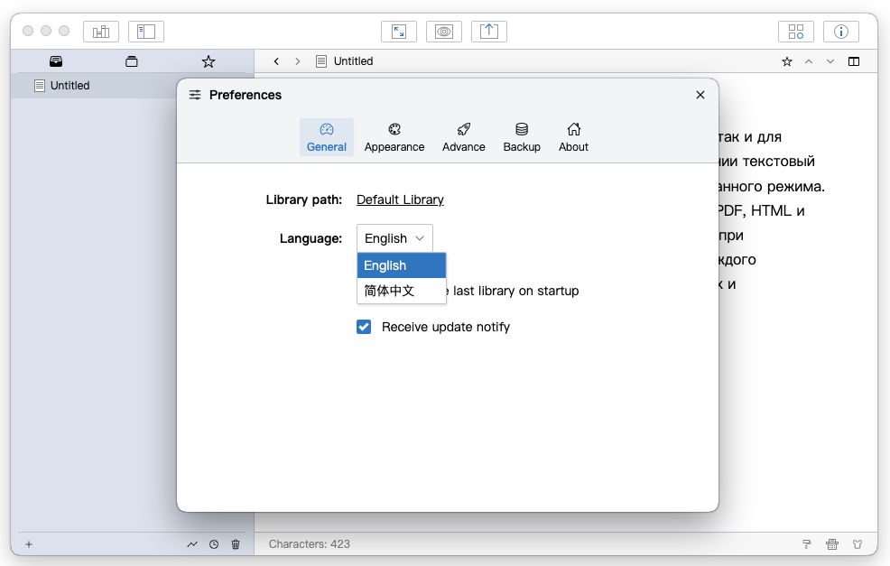The width and height of the screenshot is (890, 566).
Task: Click the statistics chart icon in sidebar footer
Action: tap(192, 544)
